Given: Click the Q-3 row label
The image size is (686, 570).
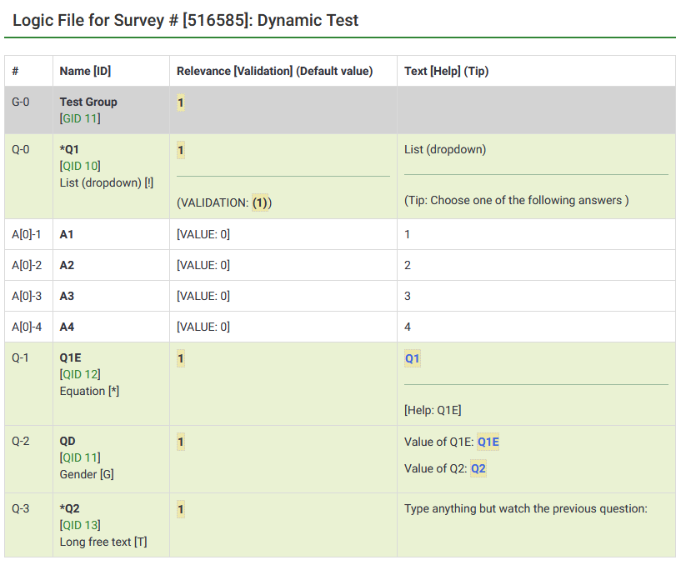Looking at the screenshot, I should click(21, 509).
